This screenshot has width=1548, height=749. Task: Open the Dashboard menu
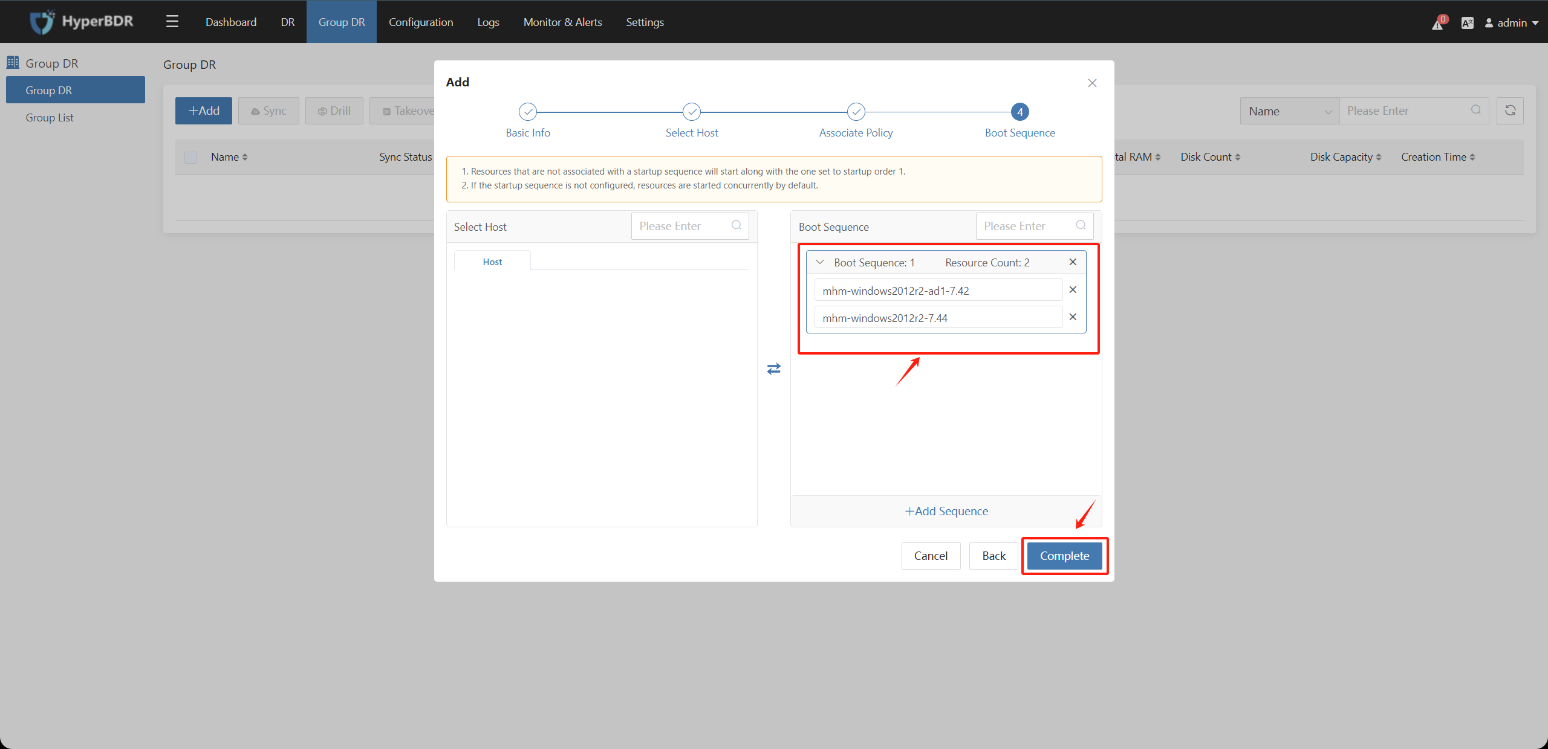click(x=231, y=22)
